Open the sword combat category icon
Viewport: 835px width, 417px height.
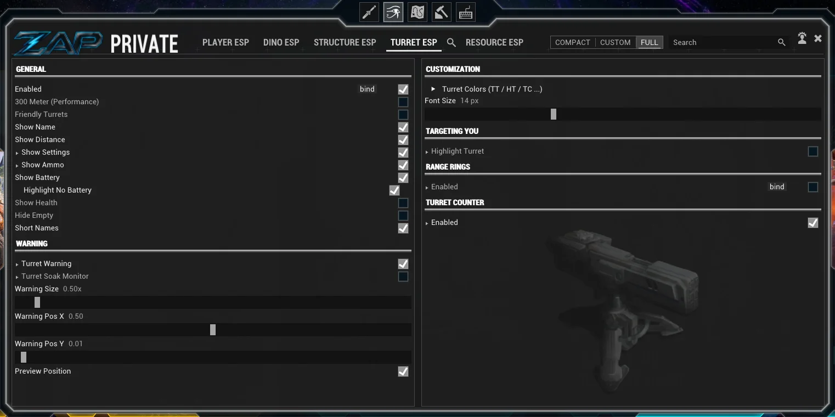(x=369, y=12)
